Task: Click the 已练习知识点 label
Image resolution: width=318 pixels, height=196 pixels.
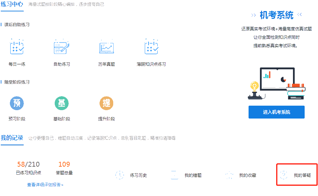Action: click(28, 173)
